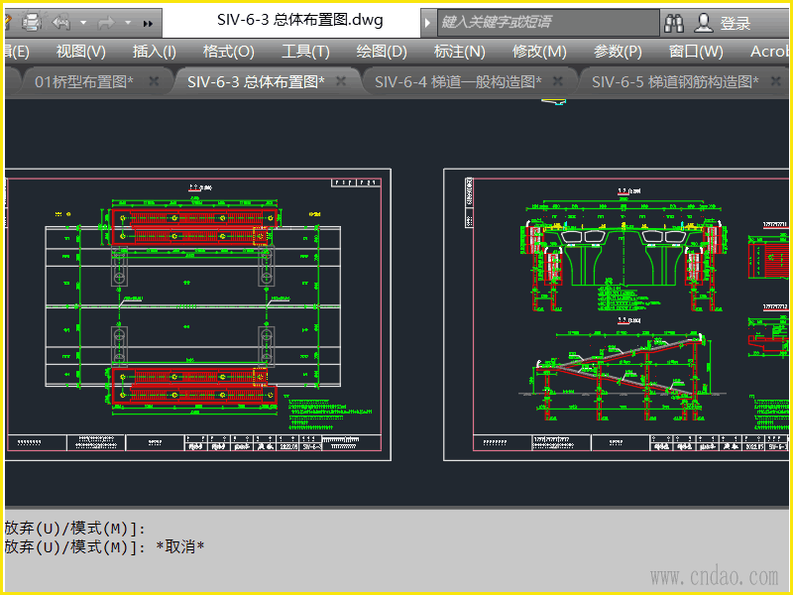The width and height of the screenshot is (793, 595).
Task: Click the user account silhouette icon
Action: [703, 23]
